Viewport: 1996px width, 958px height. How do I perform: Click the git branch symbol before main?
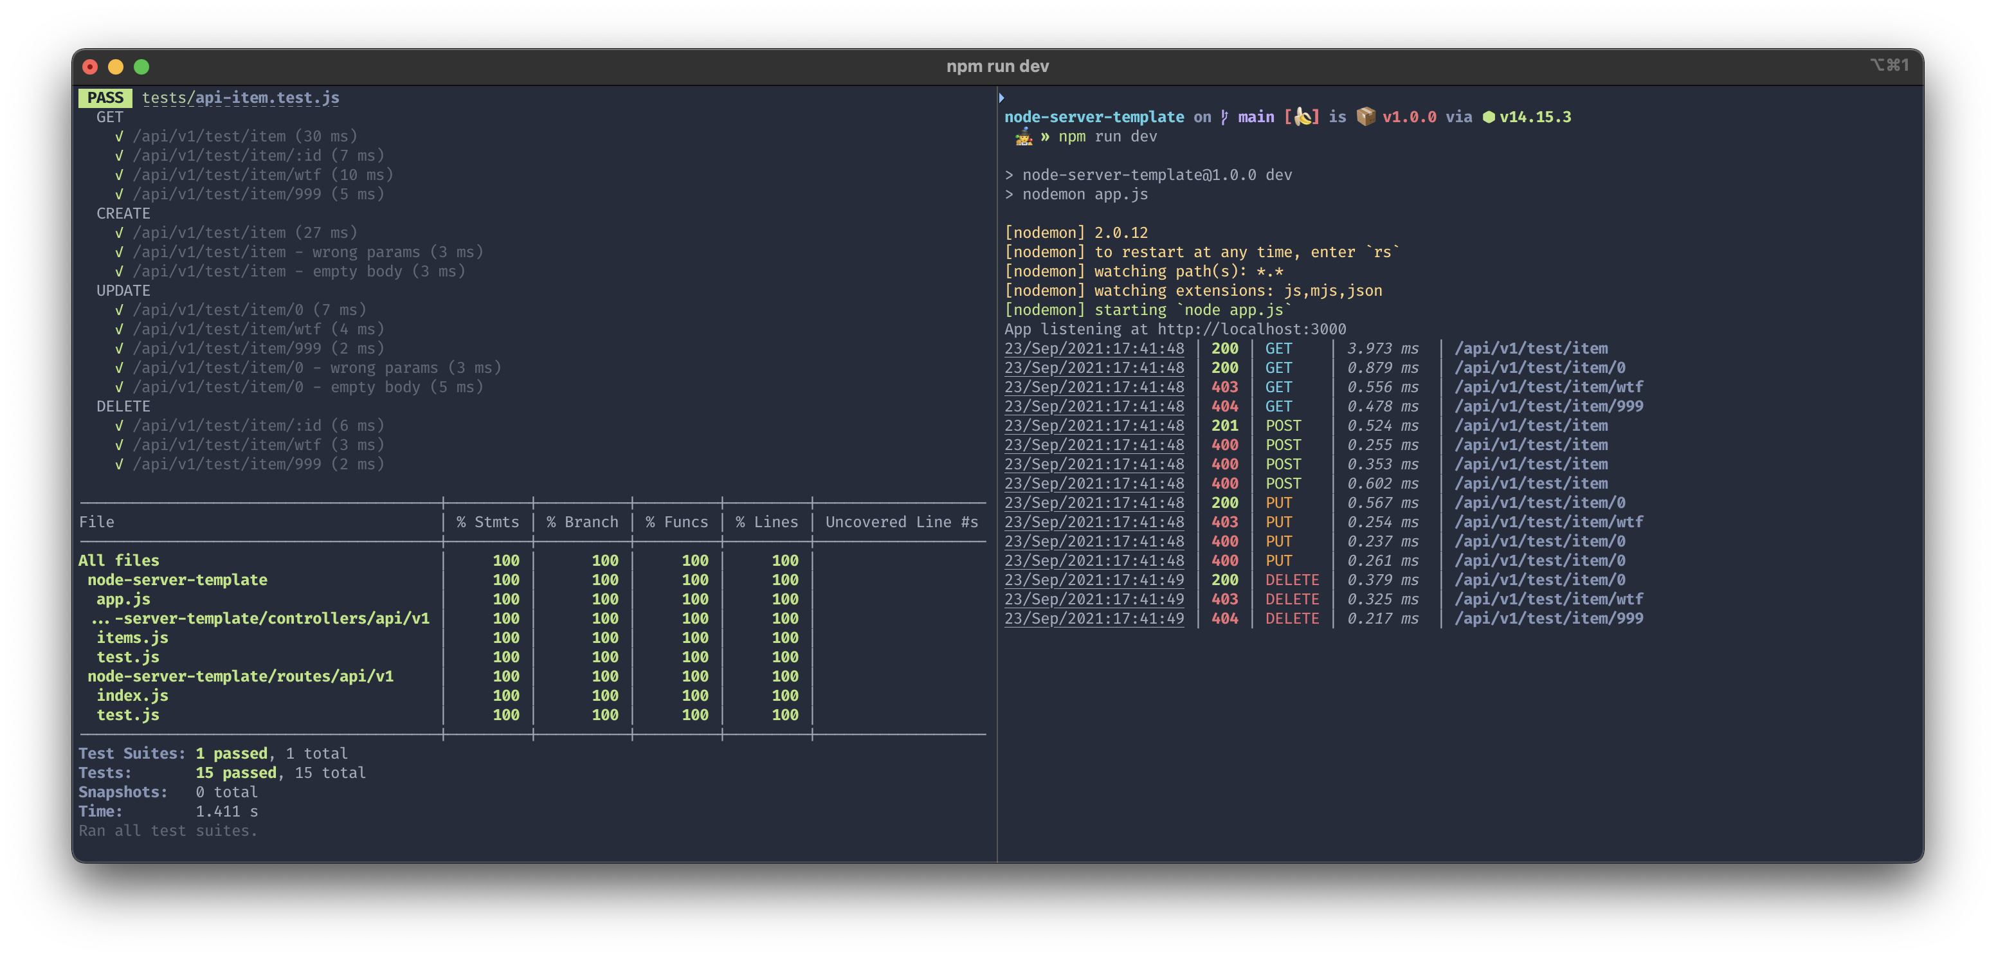coord(1224,117)
